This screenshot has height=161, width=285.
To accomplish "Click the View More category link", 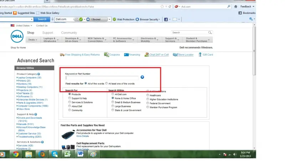I will (23, 109).
